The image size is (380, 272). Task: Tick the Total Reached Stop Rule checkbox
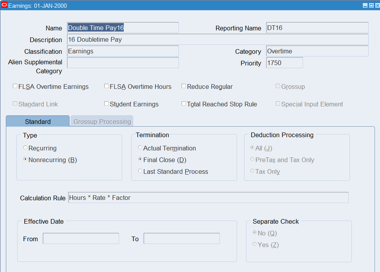184,104
